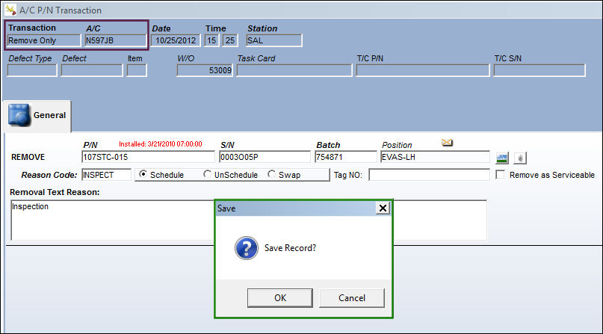Click the Transaction field showing Remove Only
The image size is (603, 334).
[x=44, y=40]
